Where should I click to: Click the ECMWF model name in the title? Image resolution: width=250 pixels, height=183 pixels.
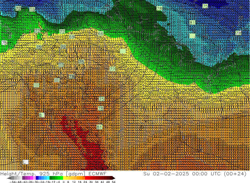point(97,174)
